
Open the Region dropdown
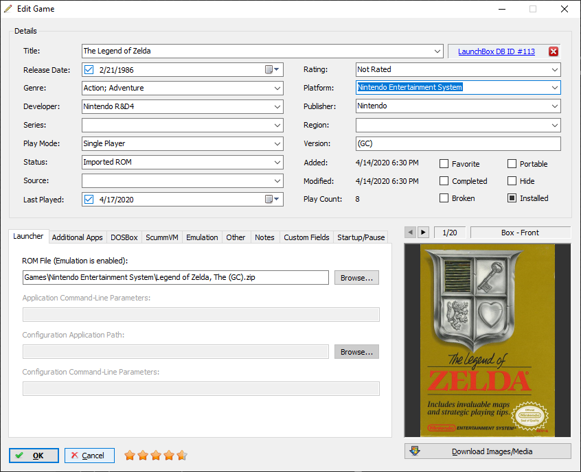[555, 125]
